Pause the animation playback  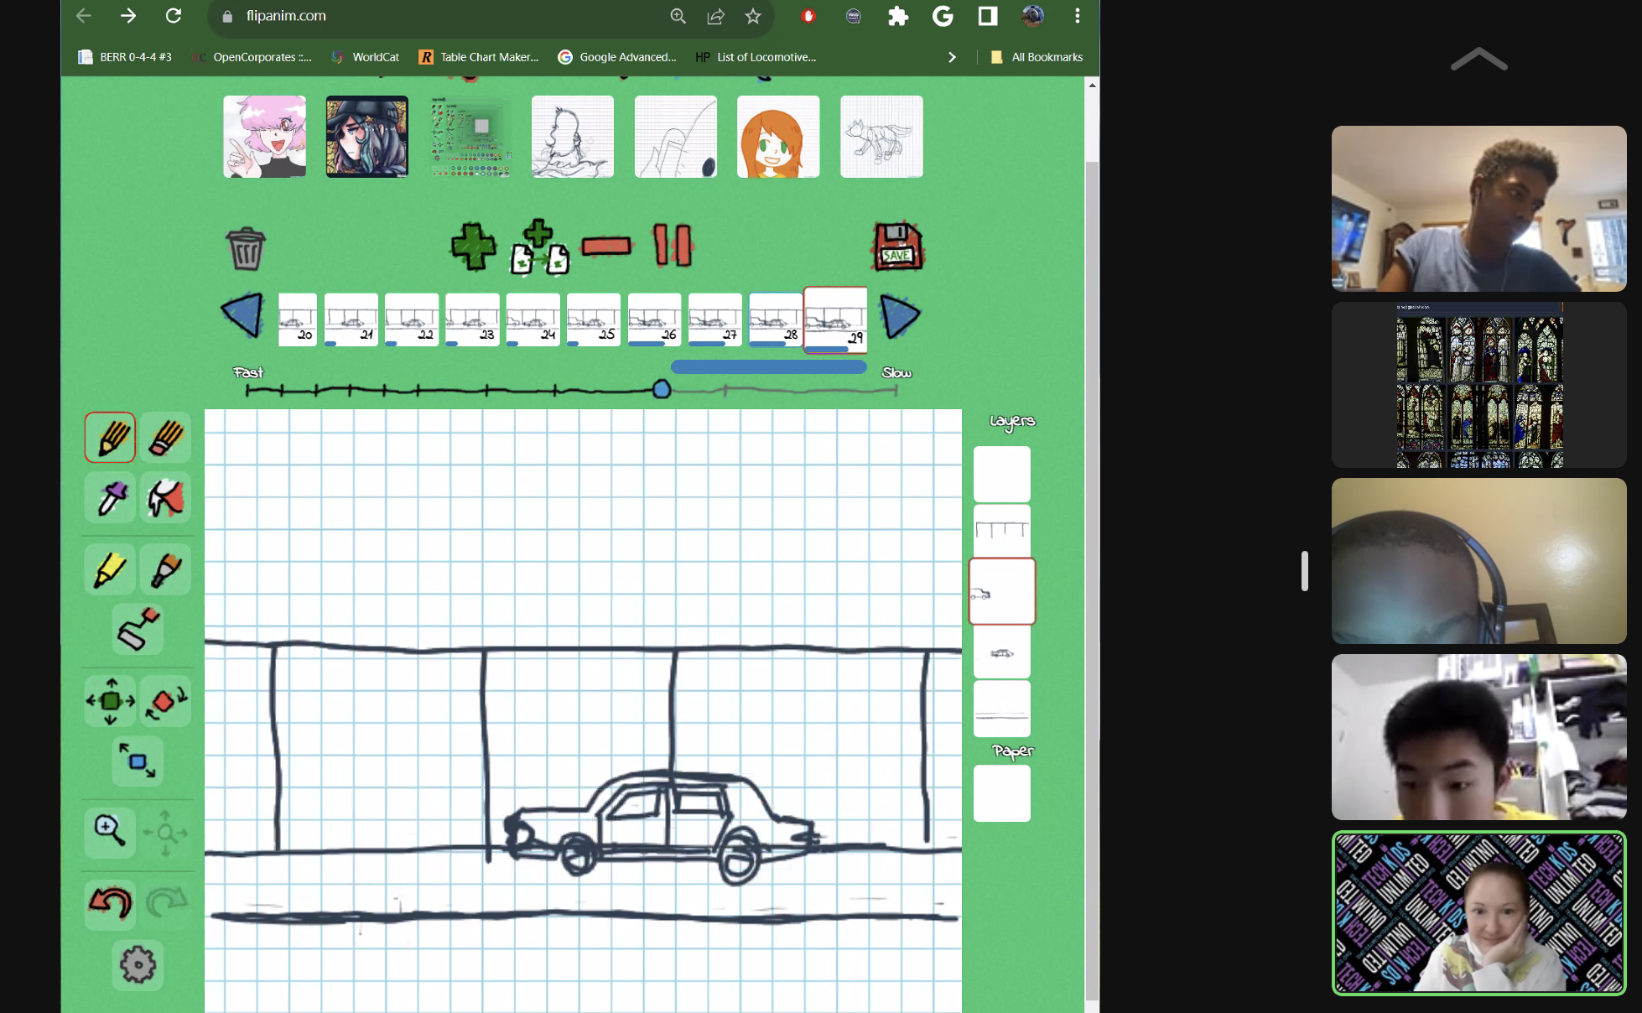point(673,246)
